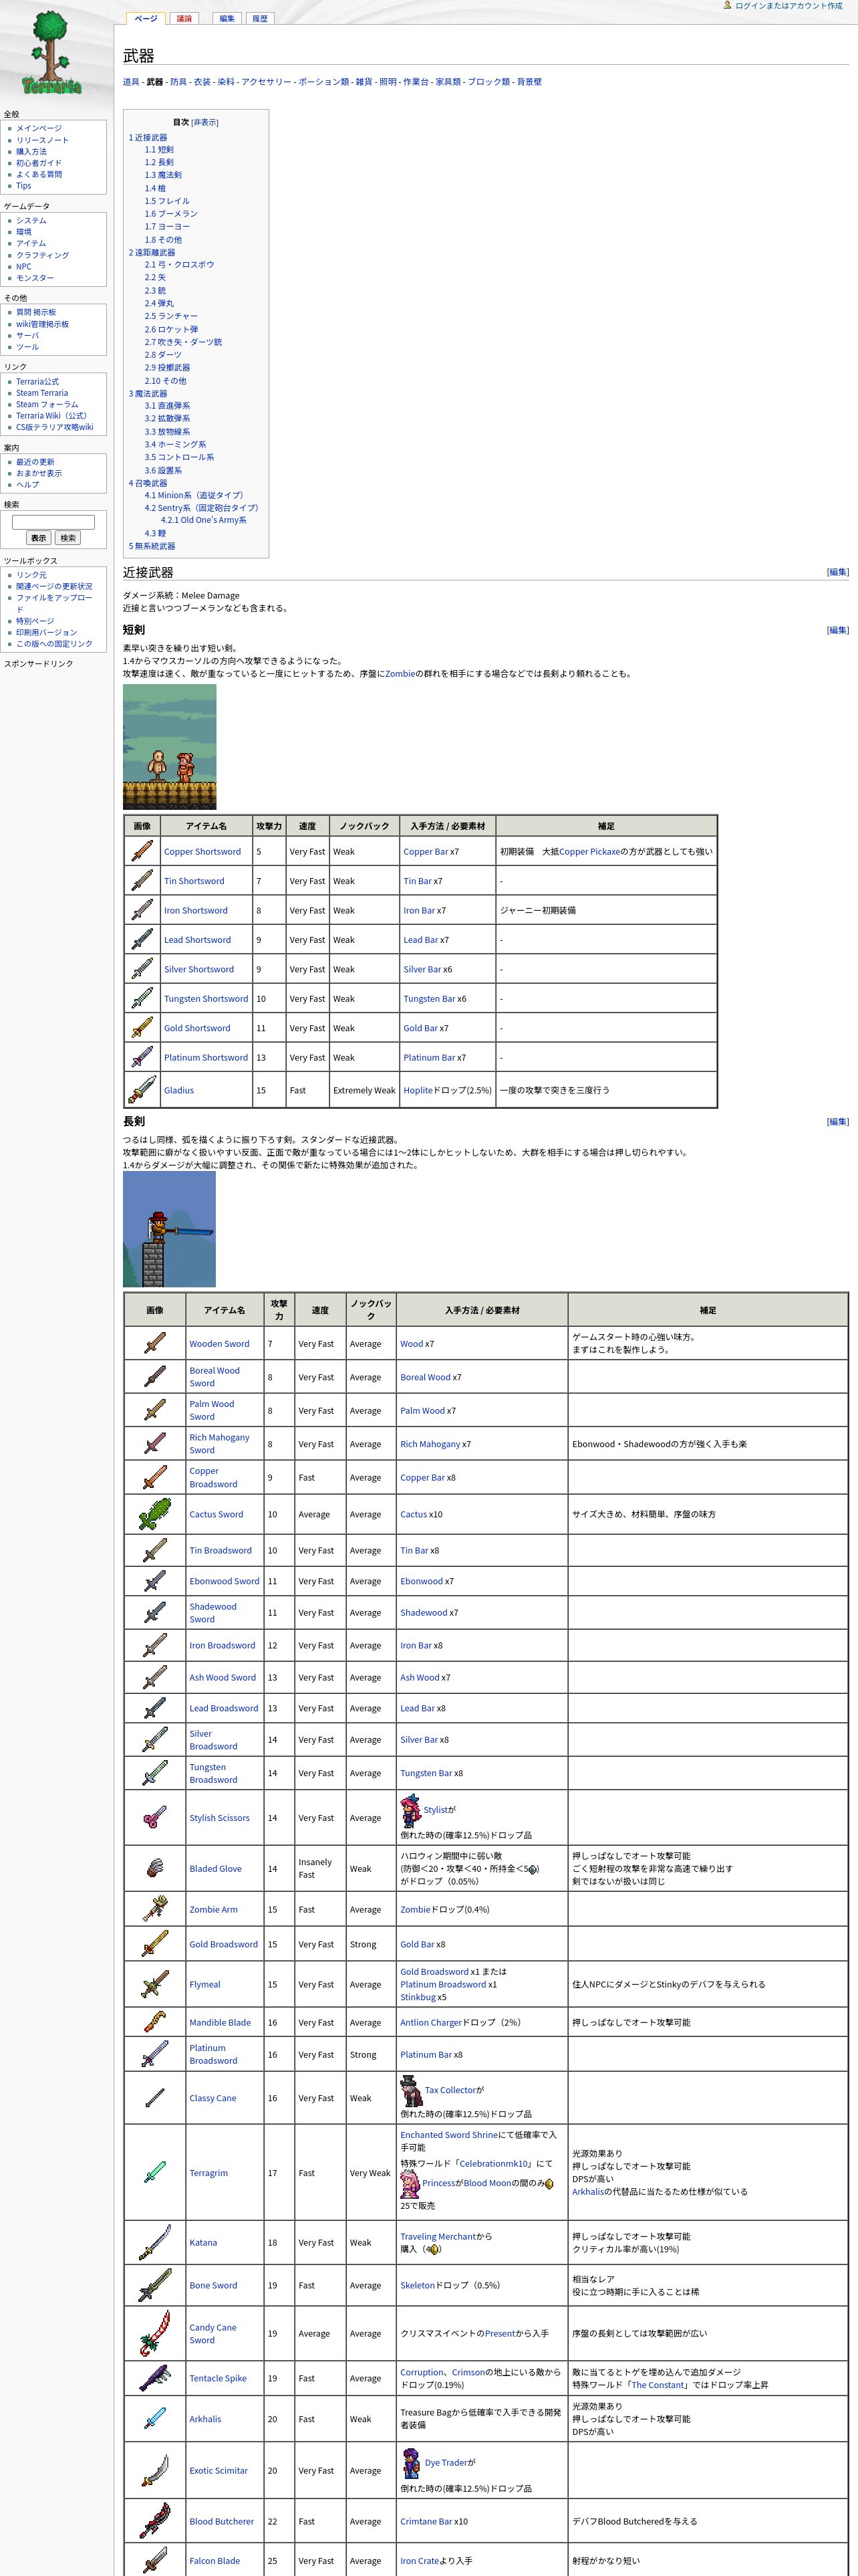This screenshot has height=2576, width=858.
Task: Click the Zombie Arm item icon
Action: (x=155, y=1909)
